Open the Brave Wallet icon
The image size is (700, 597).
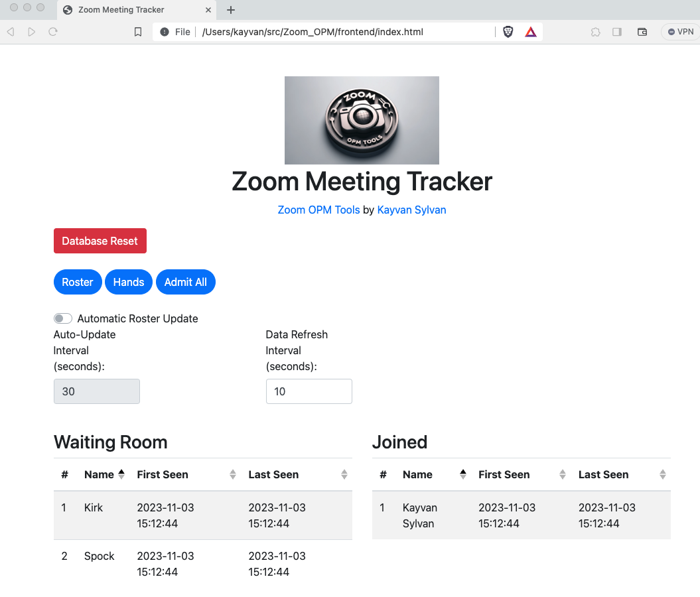(642, 32)
